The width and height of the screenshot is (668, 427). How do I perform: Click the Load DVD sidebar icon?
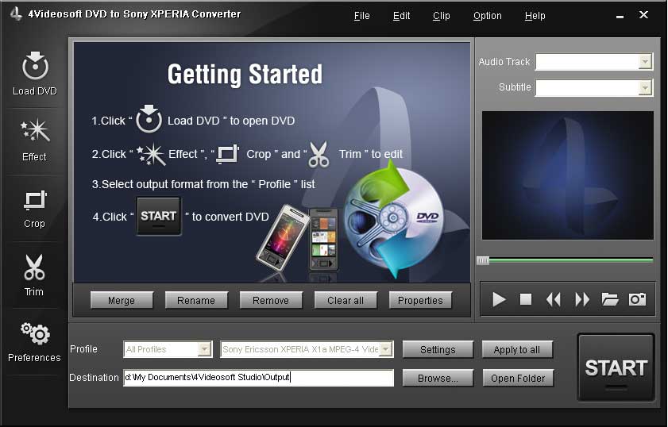[34, 67]
